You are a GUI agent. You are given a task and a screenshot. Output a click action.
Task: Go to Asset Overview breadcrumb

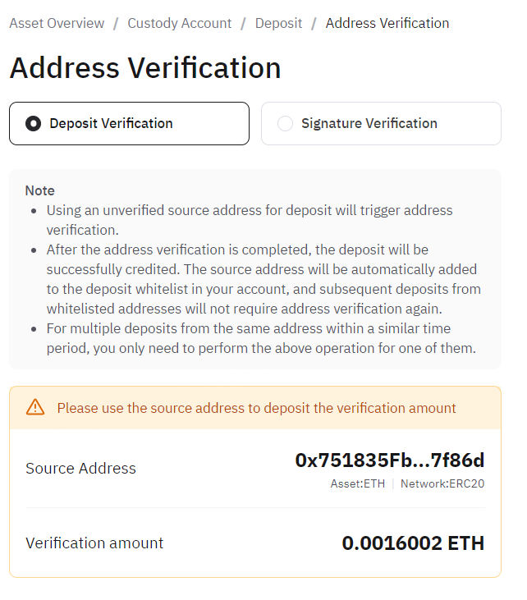click(x=57, y=23)
